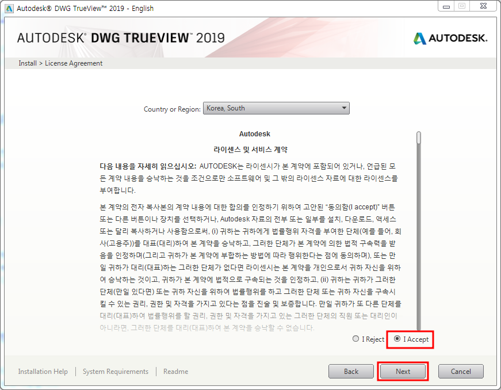Open the country list showing Korea, South

276,108
